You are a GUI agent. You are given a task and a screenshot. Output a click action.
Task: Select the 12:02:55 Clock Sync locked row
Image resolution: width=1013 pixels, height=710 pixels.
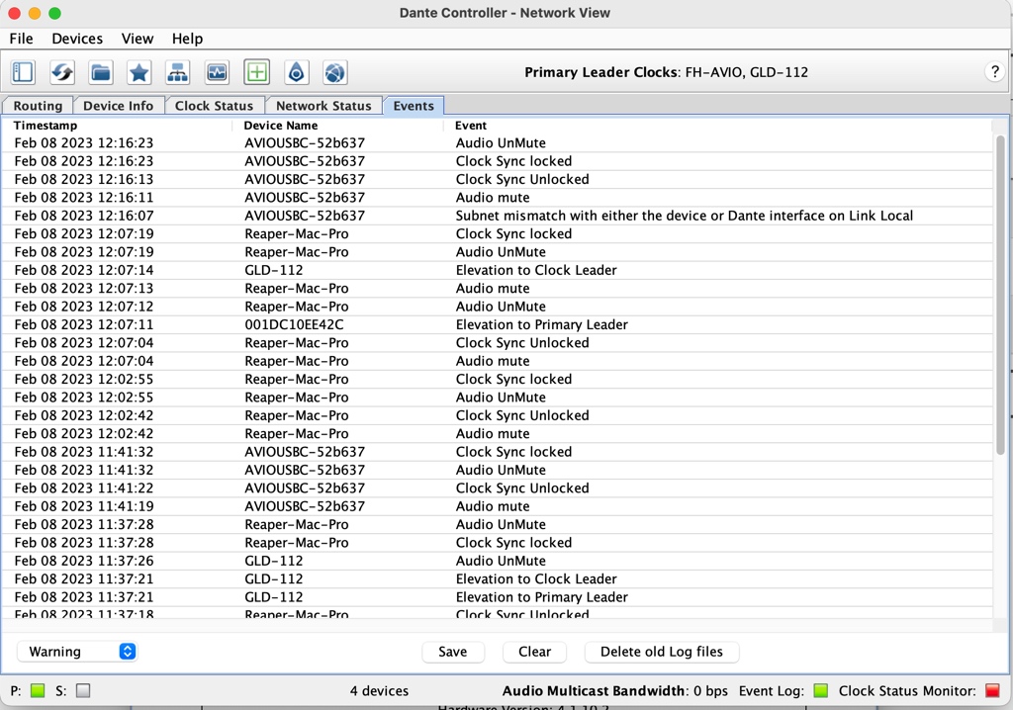[x=497, y=379]
